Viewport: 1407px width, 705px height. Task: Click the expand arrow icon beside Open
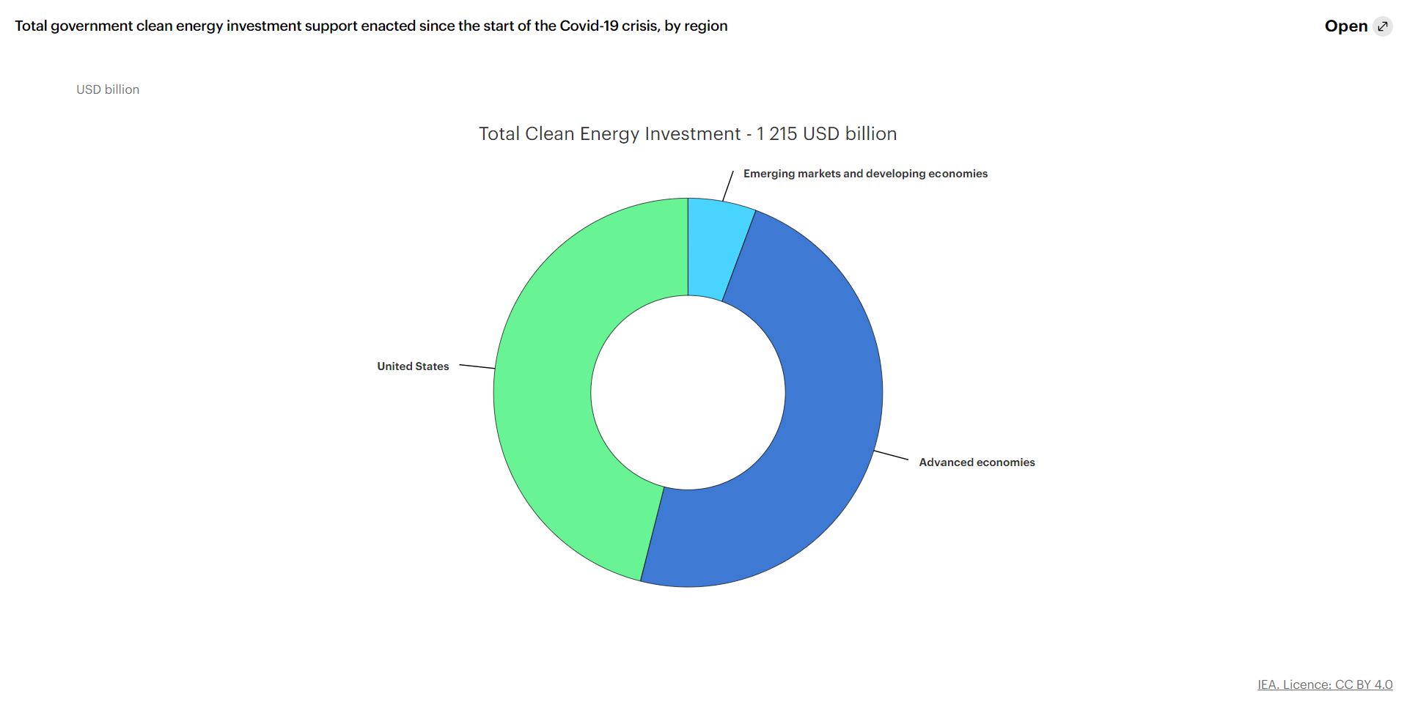(x=1383, y=26)
